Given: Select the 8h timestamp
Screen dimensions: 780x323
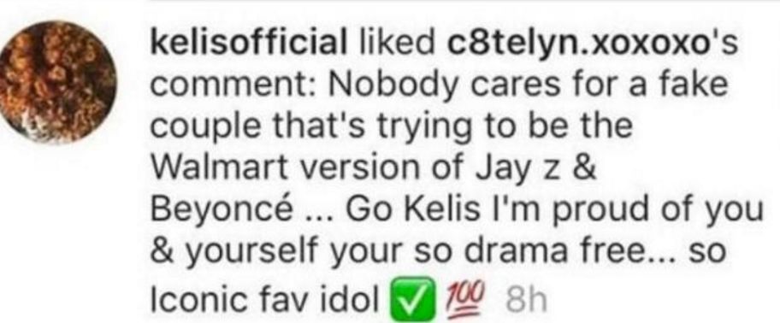Looking at the screenshot, I should [x=525, y=299].
